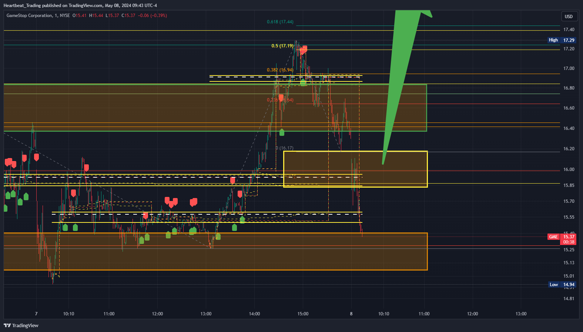Click the 16.20 price axis label

tap(569, 149)
